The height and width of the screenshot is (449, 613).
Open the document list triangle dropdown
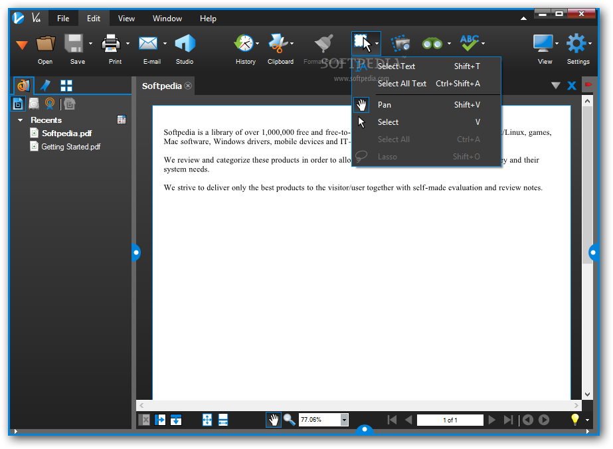click(555, 85)
